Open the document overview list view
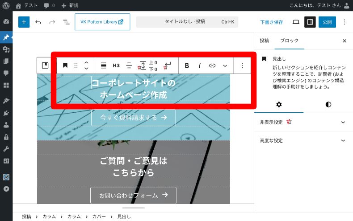 (66, 22)
